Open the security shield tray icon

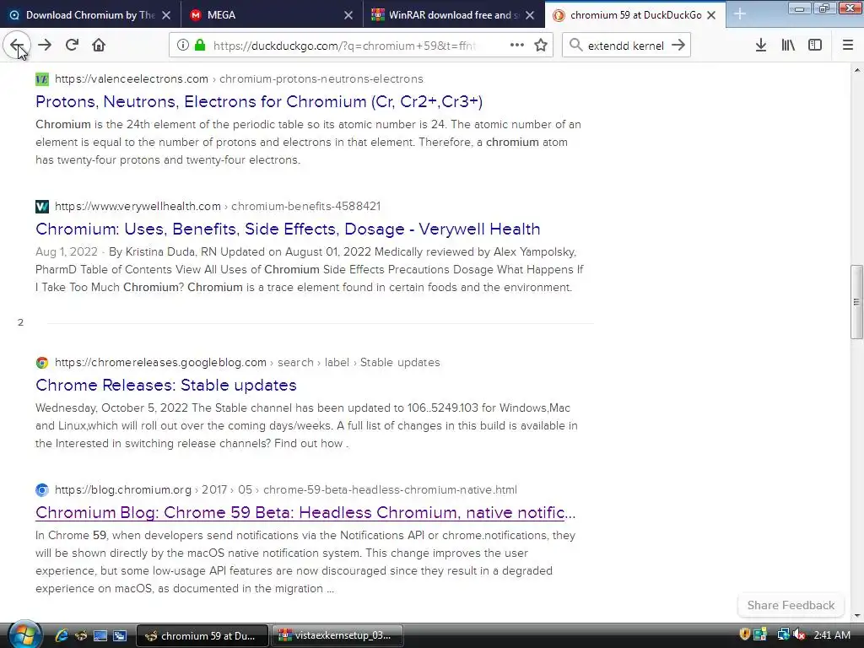(x=744, y=634)
